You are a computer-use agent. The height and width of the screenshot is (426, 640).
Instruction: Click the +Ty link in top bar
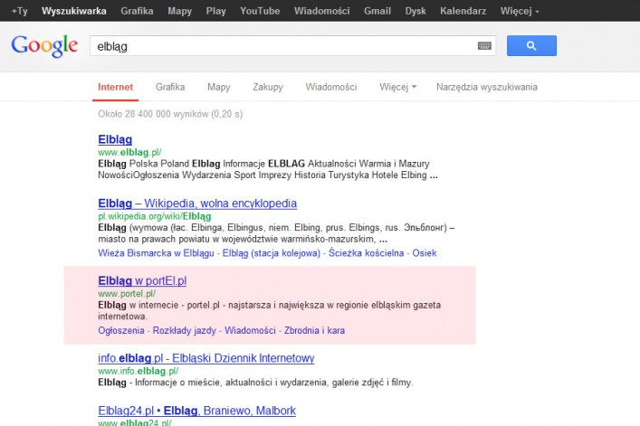pos(20,11)
